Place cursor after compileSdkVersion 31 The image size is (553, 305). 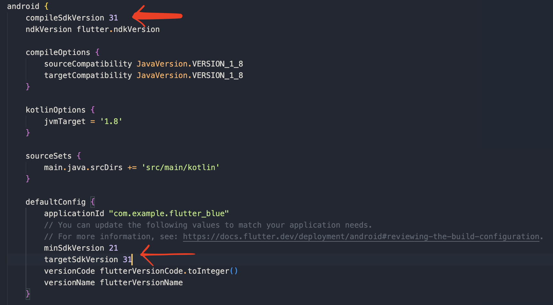coord(118,18)
